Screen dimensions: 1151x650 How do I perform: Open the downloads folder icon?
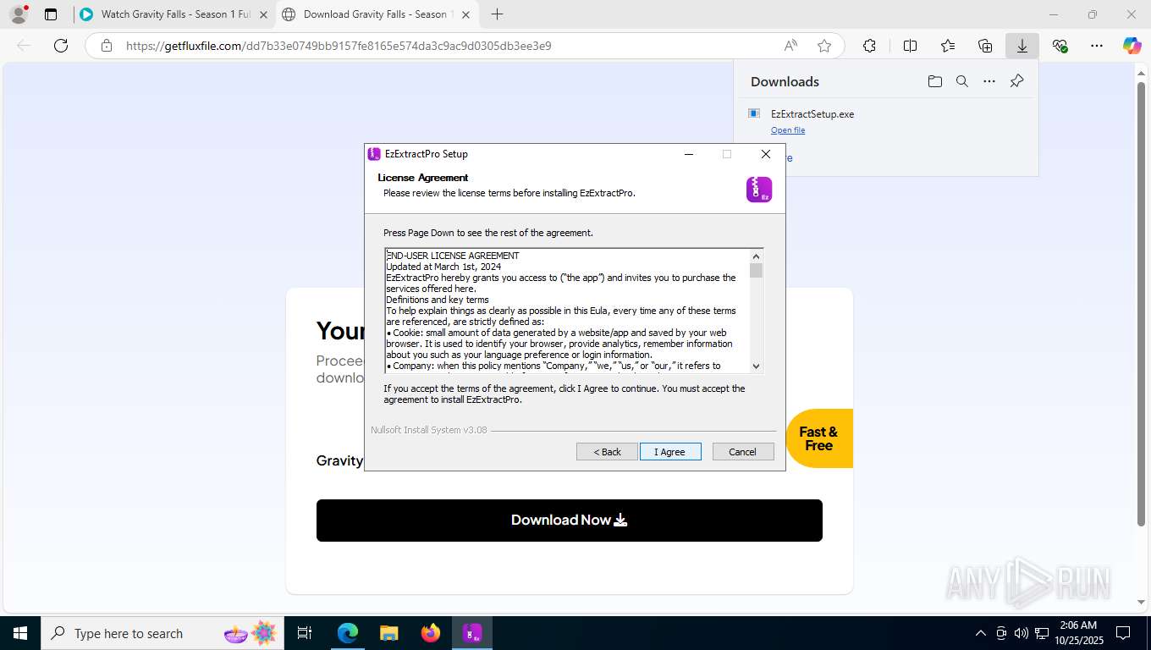click(934, 81)
